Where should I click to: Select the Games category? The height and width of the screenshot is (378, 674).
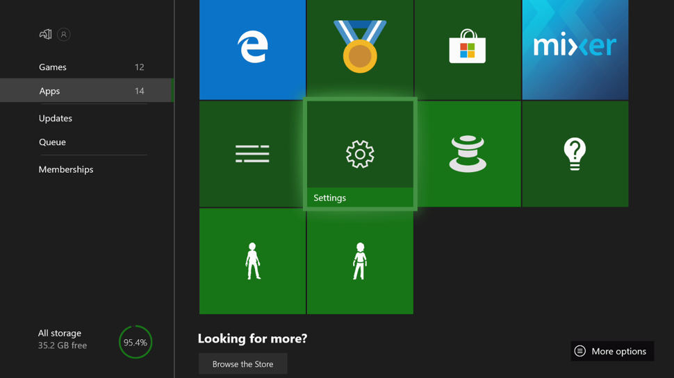click(87, 67)
